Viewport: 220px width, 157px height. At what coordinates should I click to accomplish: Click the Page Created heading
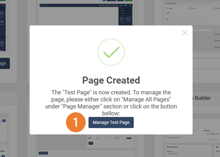[111, 80]
